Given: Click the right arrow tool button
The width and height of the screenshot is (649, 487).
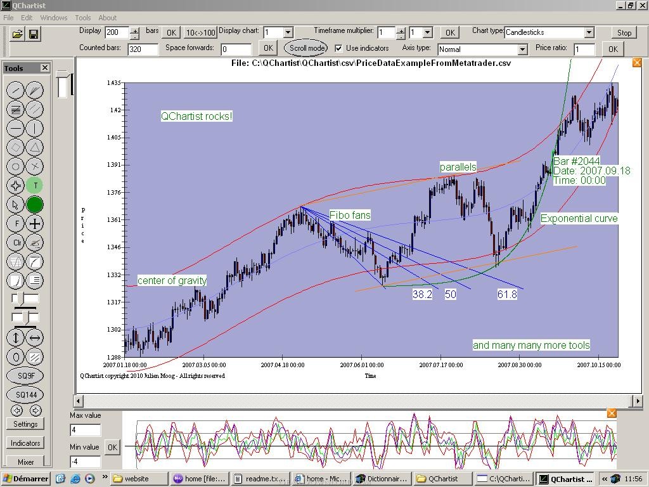Looking at the screenshot, I should [35, 410].
